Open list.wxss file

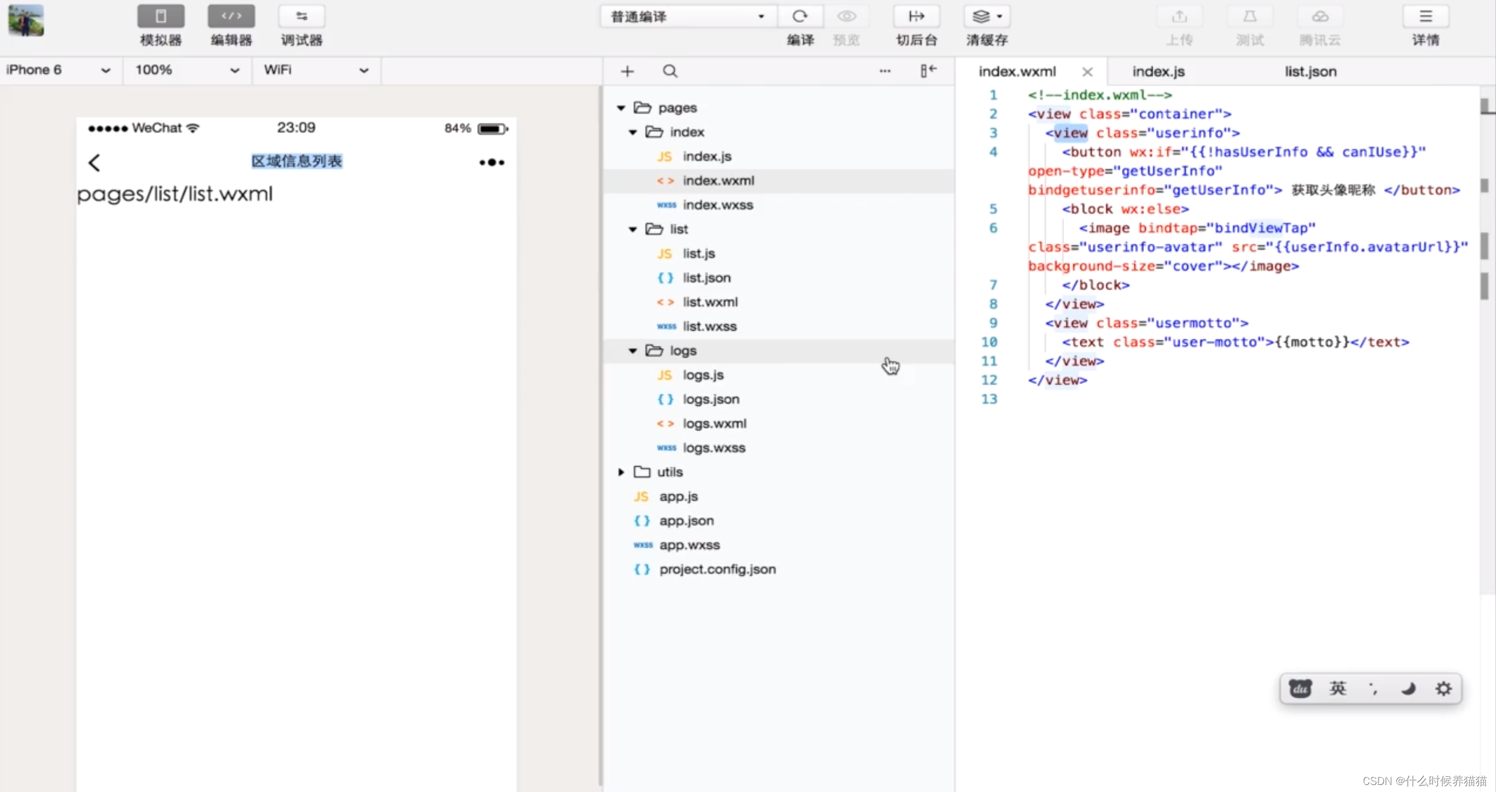[x=778, y=327]
